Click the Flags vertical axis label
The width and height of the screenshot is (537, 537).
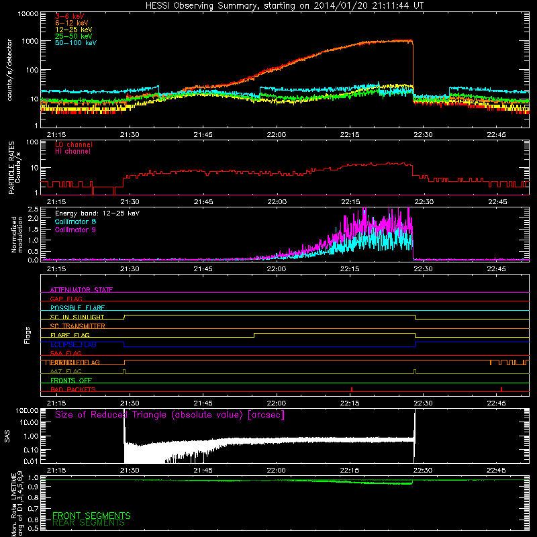click(28, 335)
